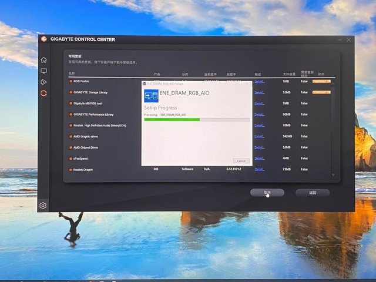Click the Gigabyte Control Center logo icon
The width and height of the screenshot is (376, 282).
(x=43, y=39)
